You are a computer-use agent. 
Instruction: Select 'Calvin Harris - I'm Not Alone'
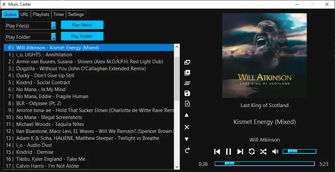89,166
